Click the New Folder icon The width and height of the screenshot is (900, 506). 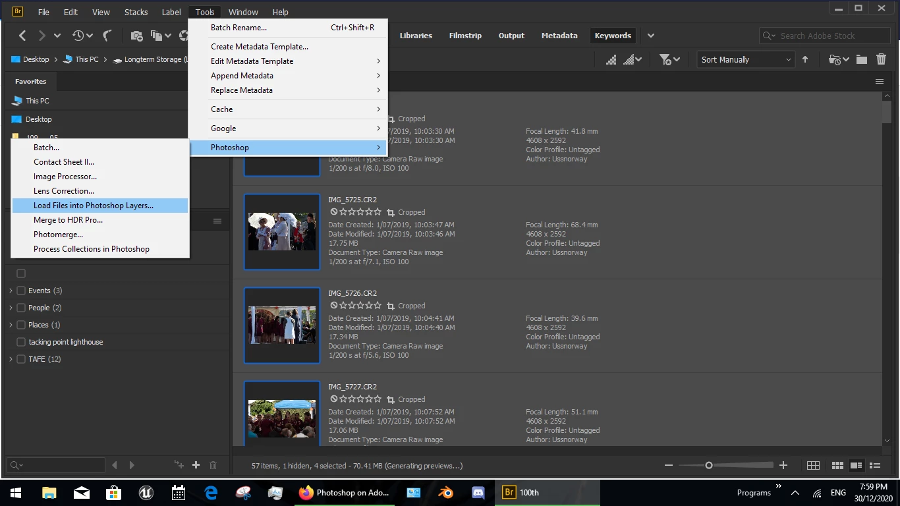pyautogui.click(x=862, y=59)
